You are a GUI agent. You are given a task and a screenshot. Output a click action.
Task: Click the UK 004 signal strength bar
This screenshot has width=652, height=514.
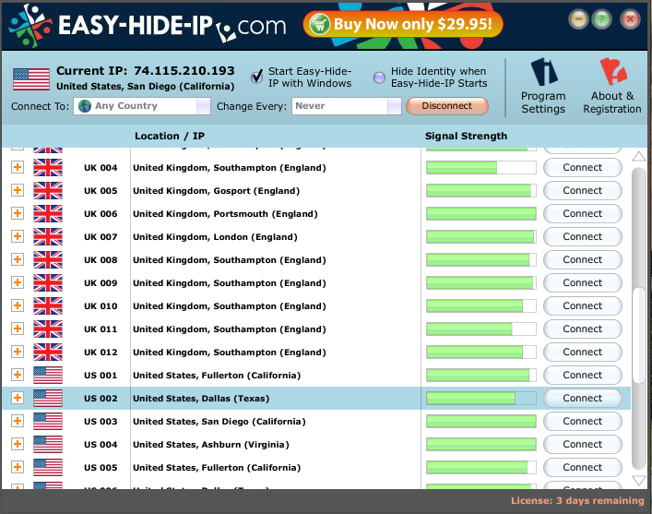[x=481, y=167]
